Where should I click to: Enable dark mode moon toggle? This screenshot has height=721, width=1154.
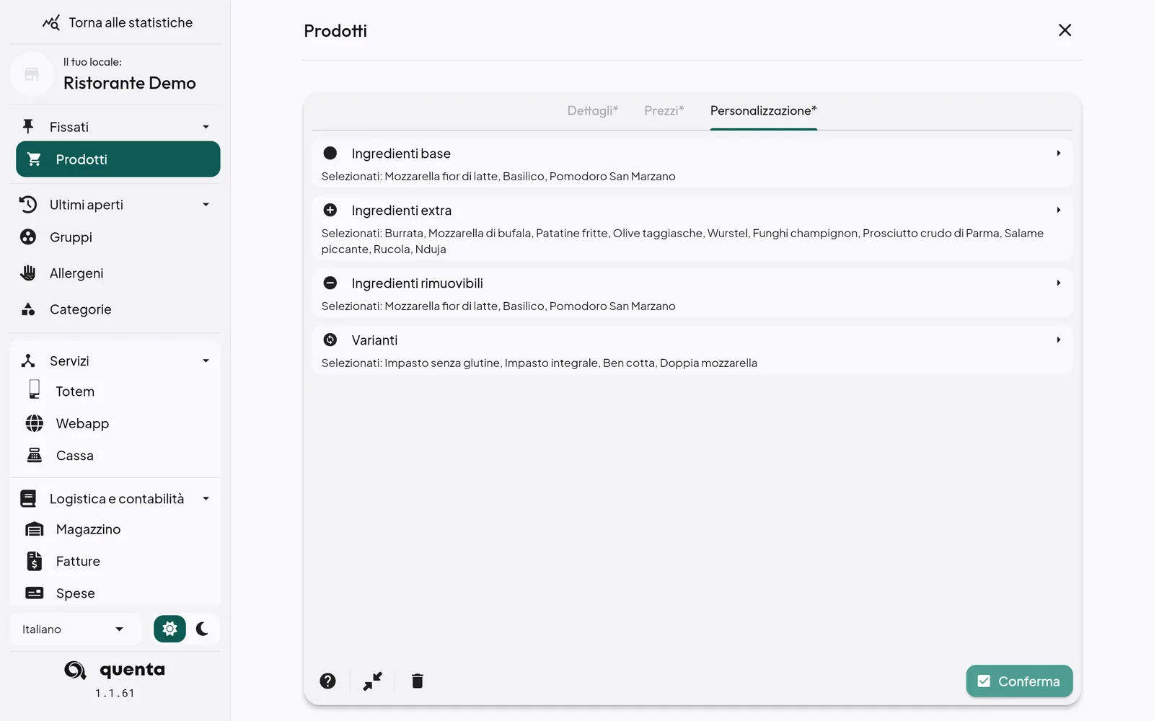[x=203, y=629]
